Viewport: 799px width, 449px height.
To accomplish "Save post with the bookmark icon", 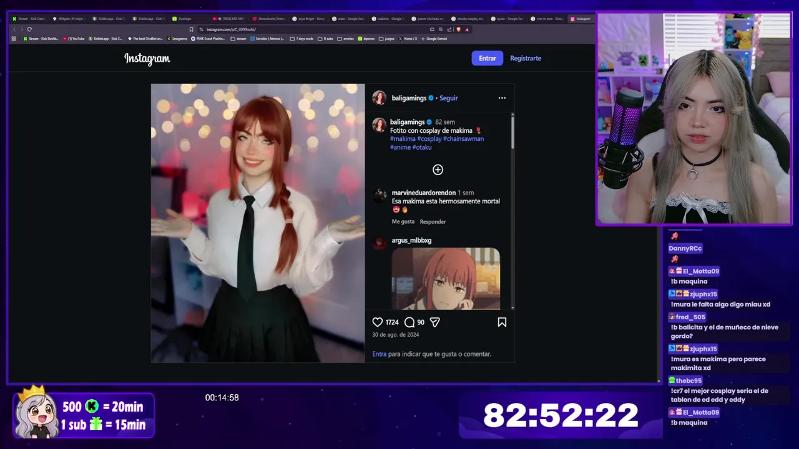I will pyautogui.click(x=502, y=322).
